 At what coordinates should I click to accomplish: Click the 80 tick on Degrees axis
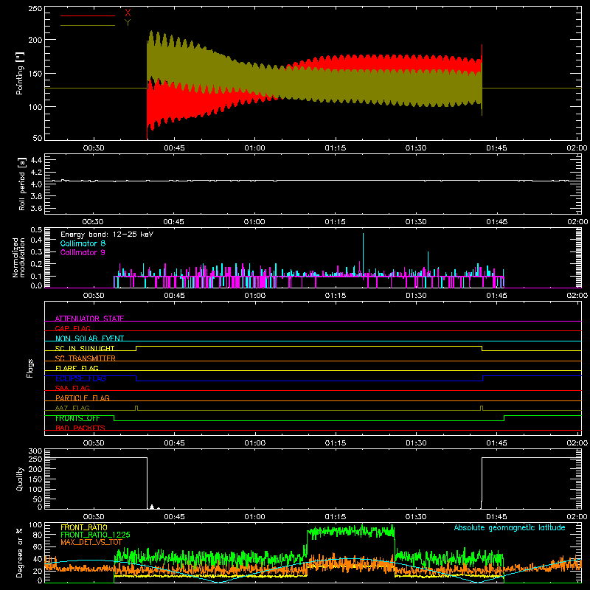38,535
